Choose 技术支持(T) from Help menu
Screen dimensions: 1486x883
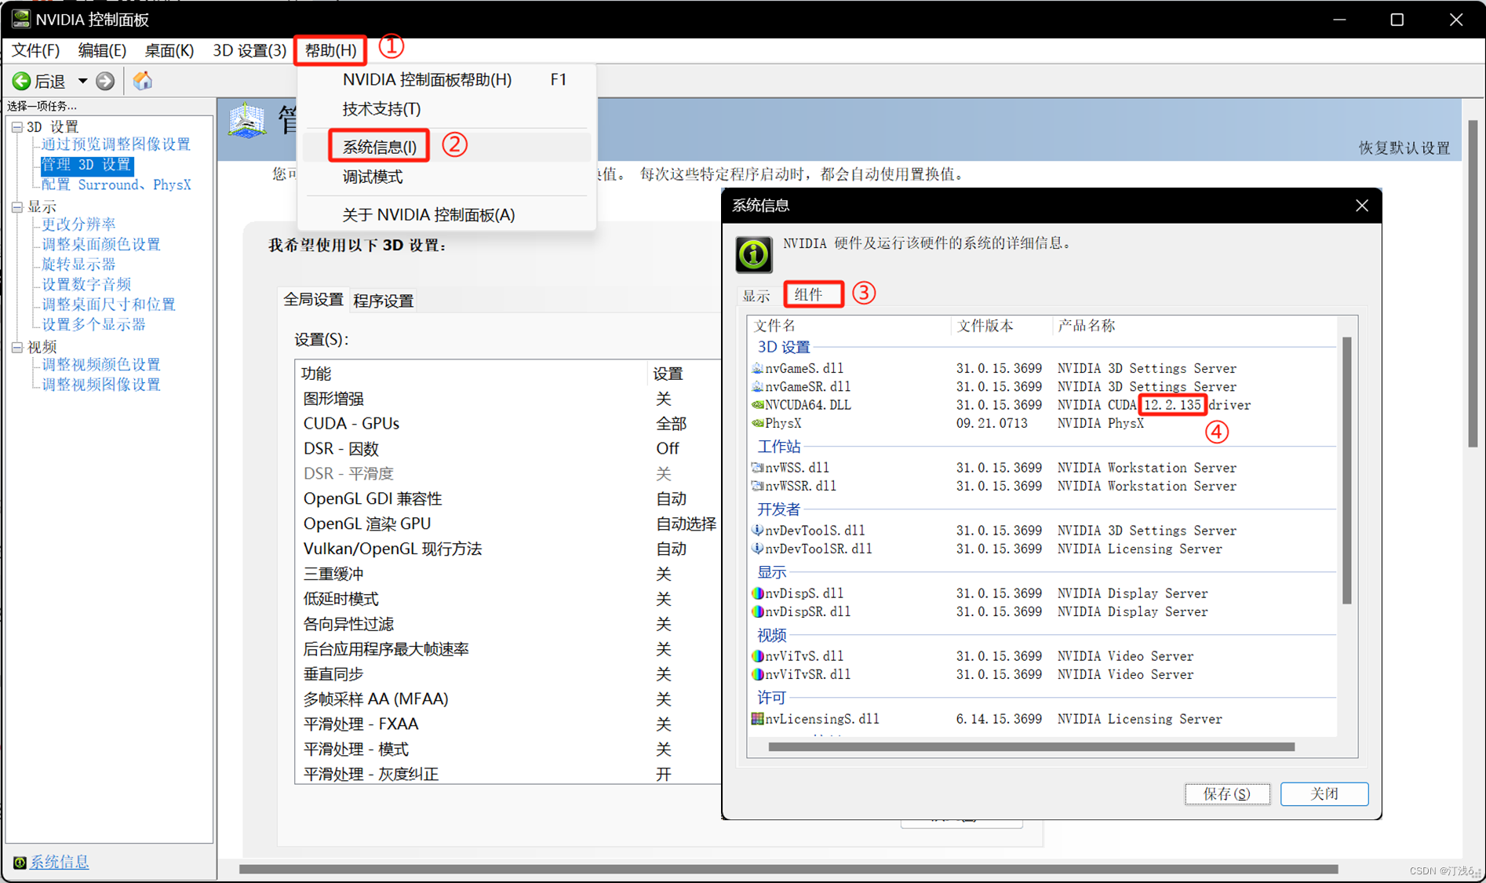pyautogui.click(x=446, y=109)
